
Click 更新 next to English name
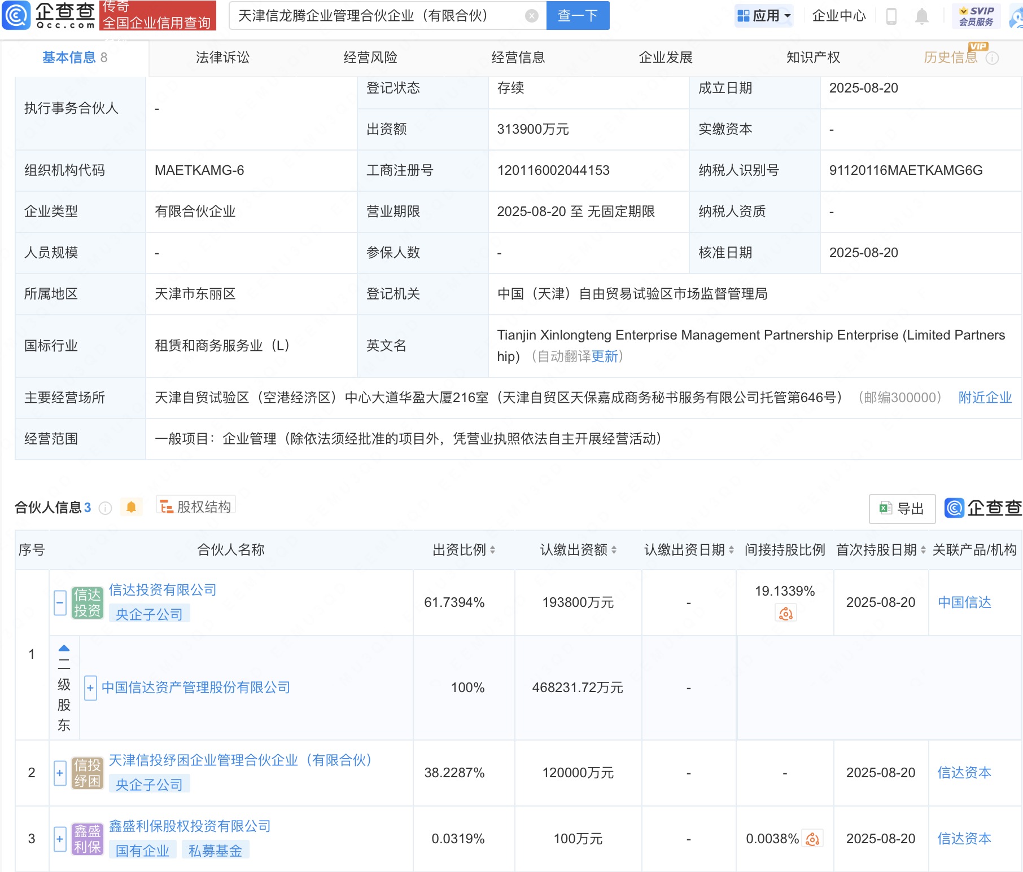(x=605, y=356)
